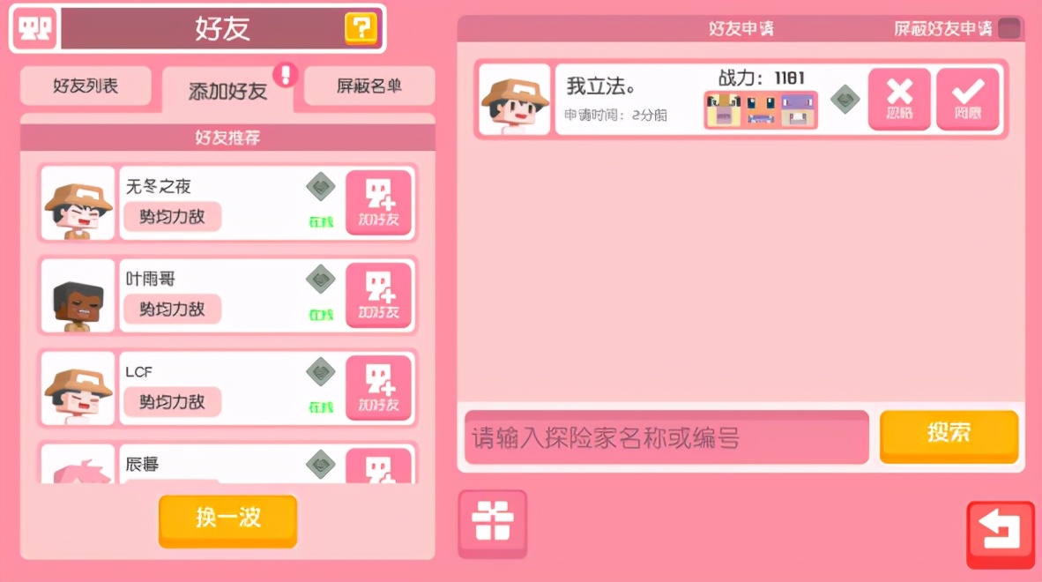
Task: Focus the explorer name search field
Action: (666, 437)
